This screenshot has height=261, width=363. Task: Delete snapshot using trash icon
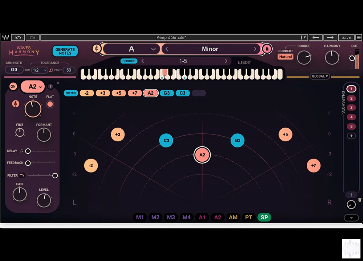click(359, 200)
